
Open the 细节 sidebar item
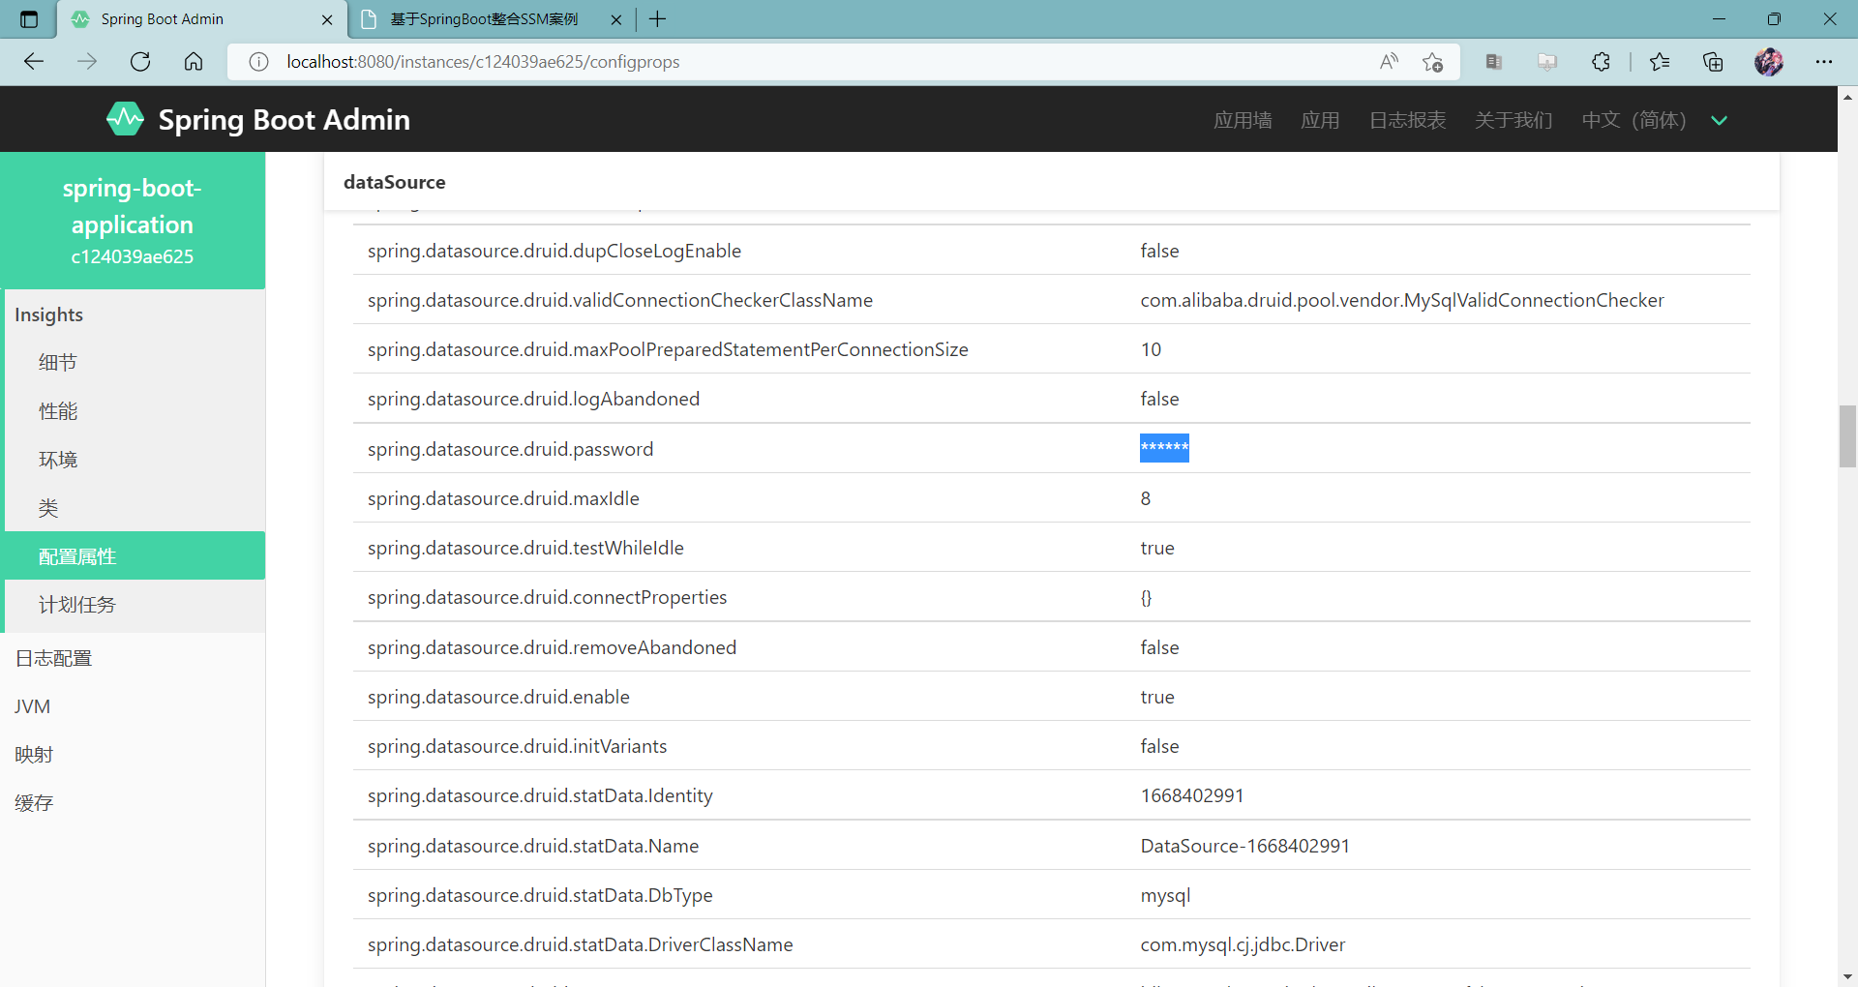click(135, 362)
